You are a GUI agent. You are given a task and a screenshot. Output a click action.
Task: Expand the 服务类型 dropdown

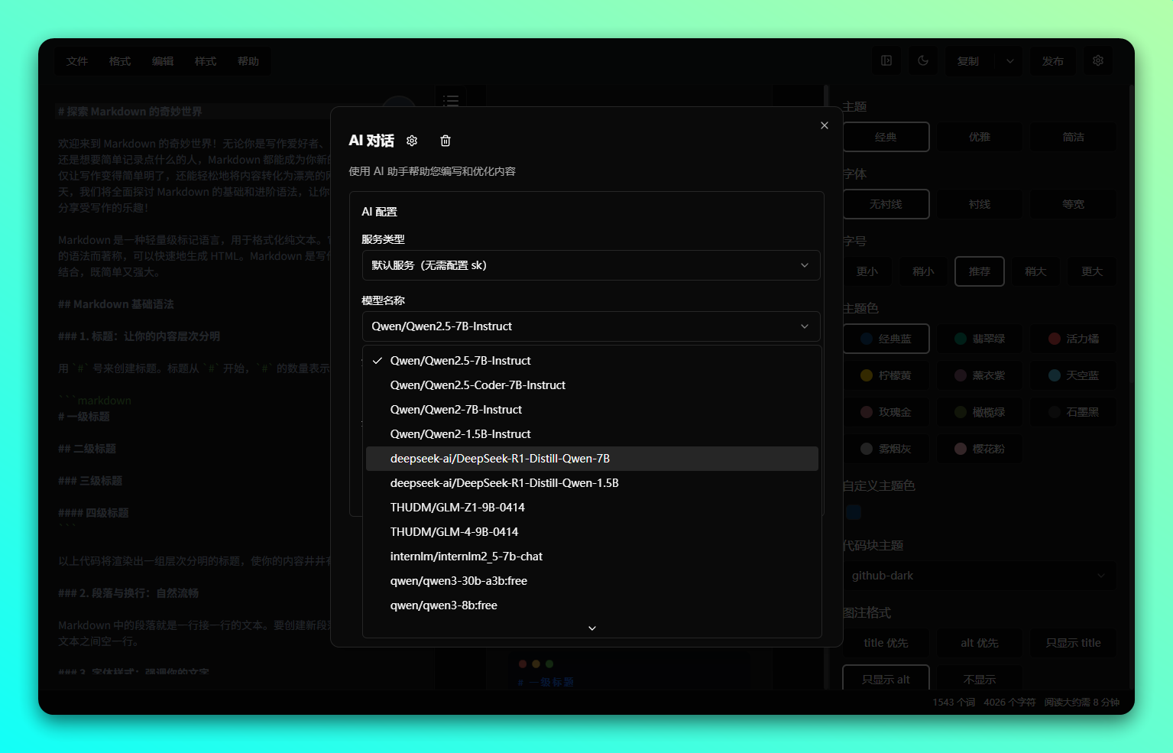click(x=591, y=265)
